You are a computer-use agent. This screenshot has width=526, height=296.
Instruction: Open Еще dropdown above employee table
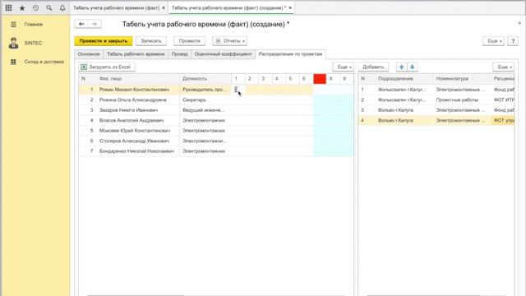(x=344, y=67)
